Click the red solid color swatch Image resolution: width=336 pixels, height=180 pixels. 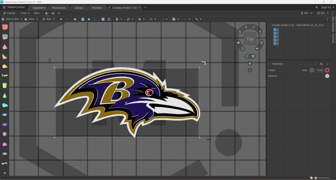[x=327, y=70]
